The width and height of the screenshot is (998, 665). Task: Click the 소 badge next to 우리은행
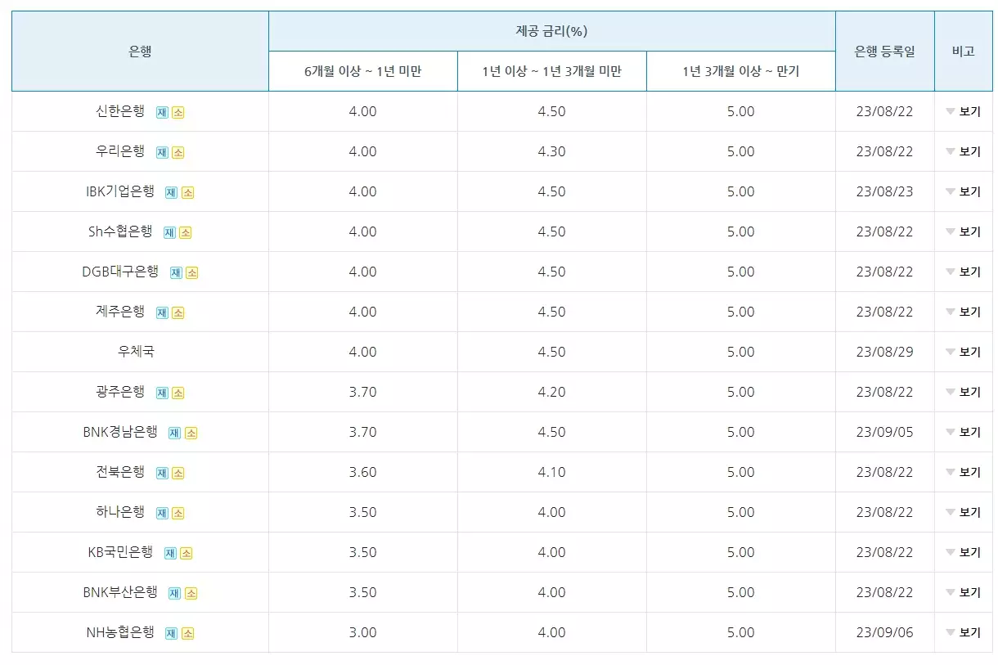click(x=178, y=152)
